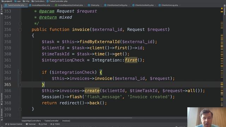Click the error stripe marker bar on right
This screenshot has width=226, height=127.
pyautogui.click(x=222, y=58)
